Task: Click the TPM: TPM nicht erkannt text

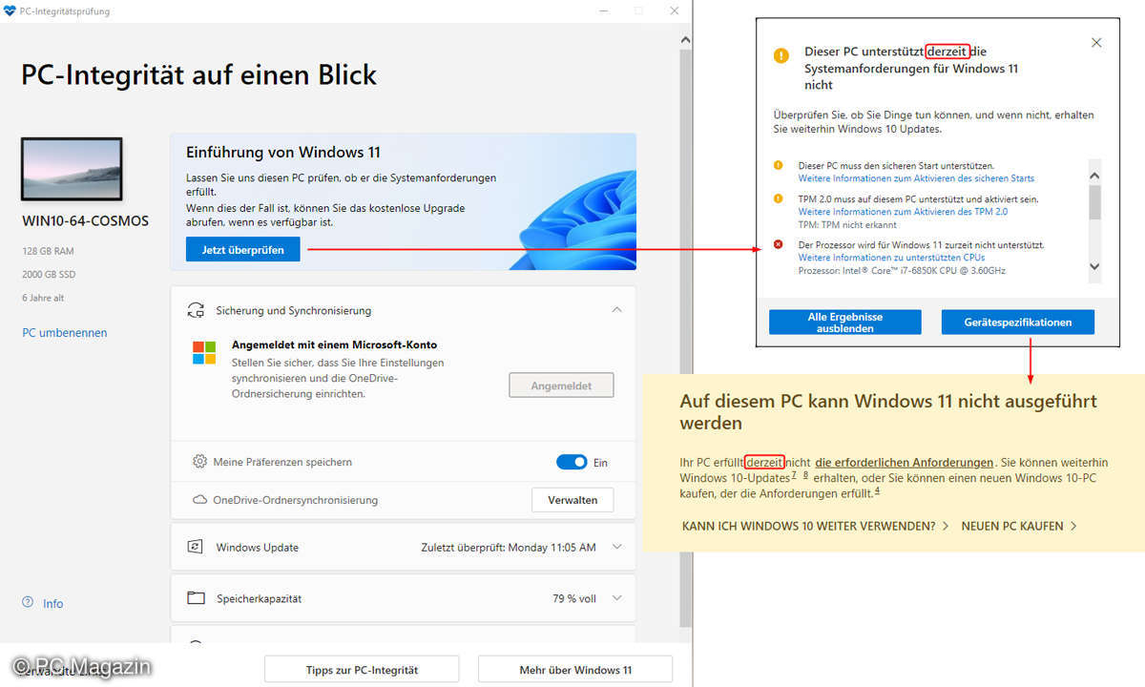Action: [x=847, y=224]
